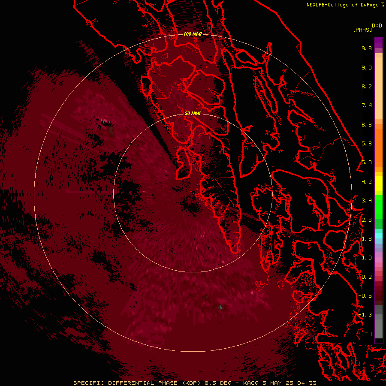Image resolution: width=386 pixels, height=386 pixels.
Task: Click the yellow segment of the color bar
Action: click(379, 184)
